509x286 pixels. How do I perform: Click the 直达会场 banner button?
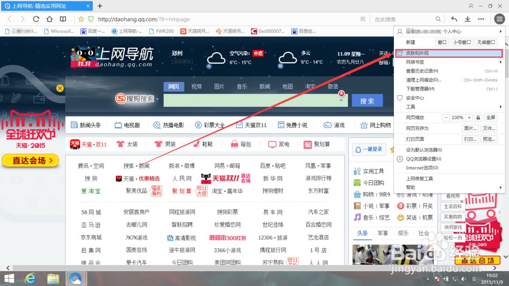tap(31, 160)
